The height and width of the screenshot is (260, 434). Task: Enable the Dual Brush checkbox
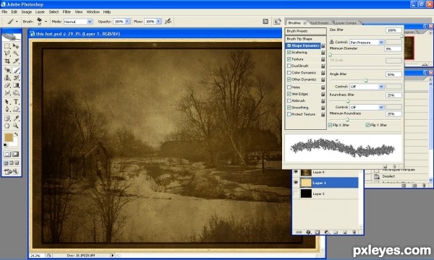pyautogui.click(x=289, y=66)
